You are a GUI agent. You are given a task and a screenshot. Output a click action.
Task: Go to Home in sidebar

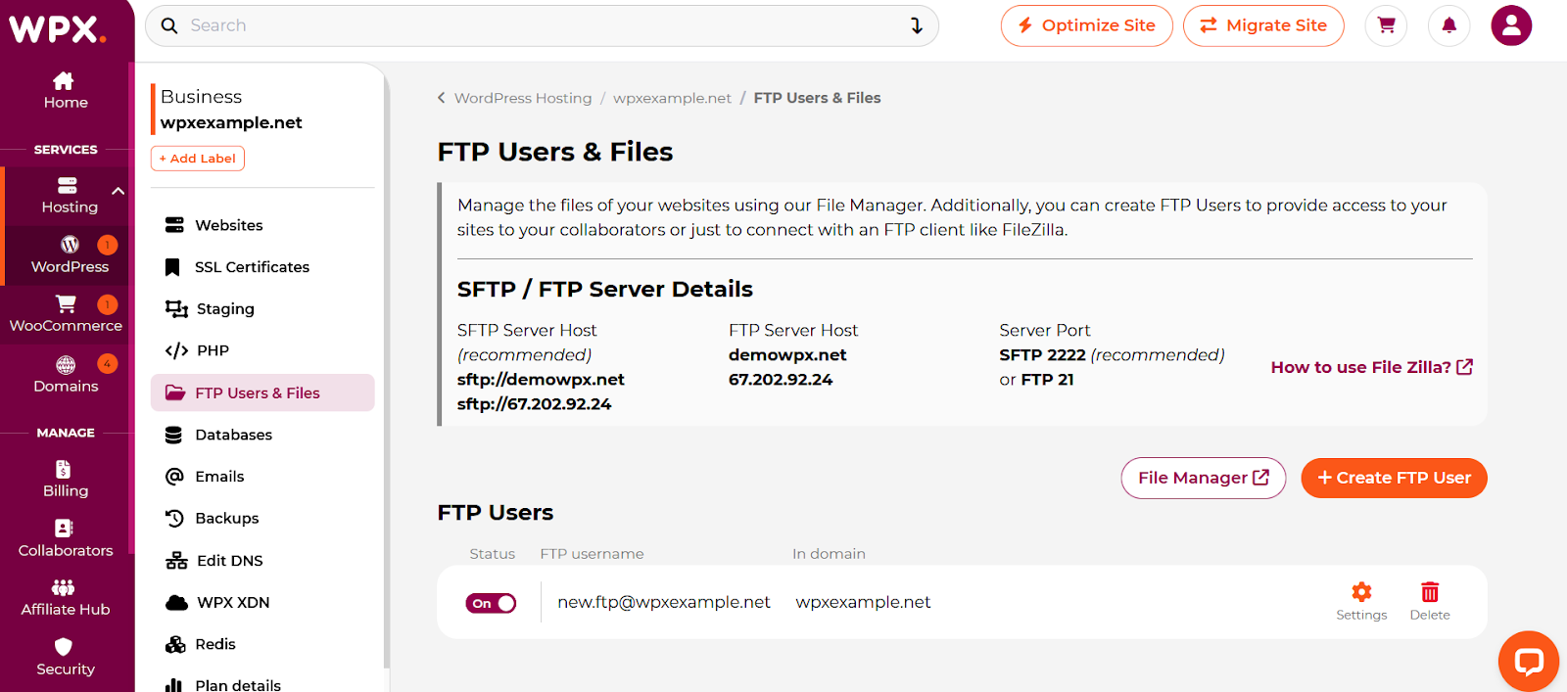point(66,90)
